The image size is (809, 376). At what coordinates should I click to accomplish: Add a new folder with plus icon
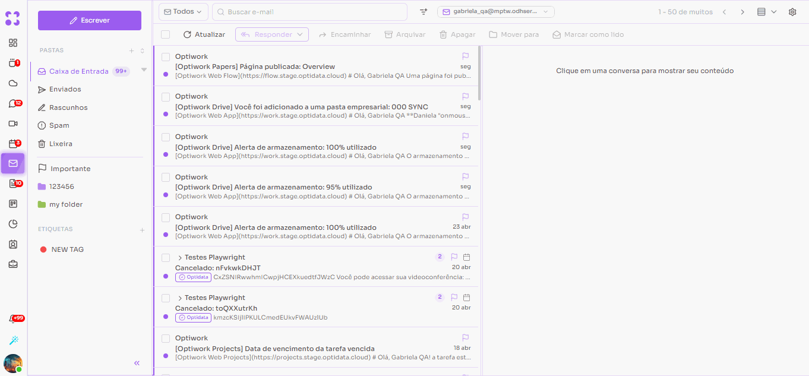132,50
